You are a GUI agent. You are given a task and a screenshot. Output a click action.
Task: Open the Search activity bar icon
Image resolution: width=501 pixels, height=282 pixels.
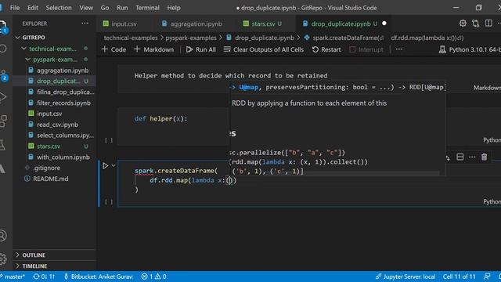[3, 49]
